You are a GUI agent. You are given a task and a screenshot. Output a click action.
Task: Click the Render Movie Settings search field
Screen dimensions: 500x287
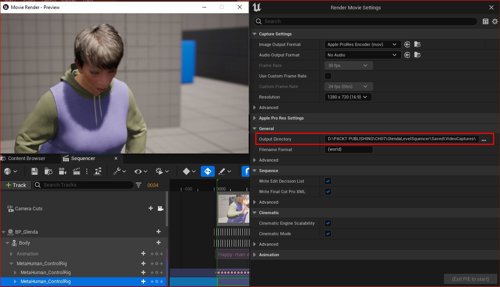(x=365, y=21)
